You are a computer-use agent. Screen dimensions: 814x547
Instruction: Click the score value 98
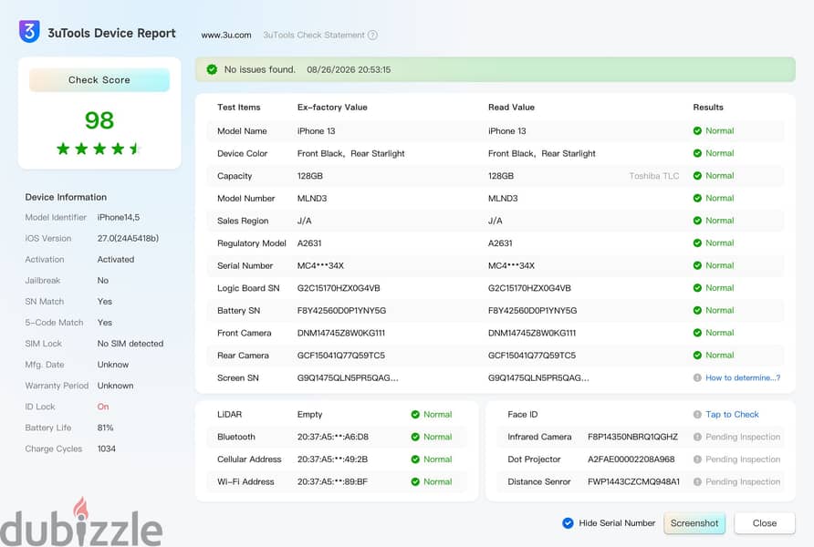99,120
